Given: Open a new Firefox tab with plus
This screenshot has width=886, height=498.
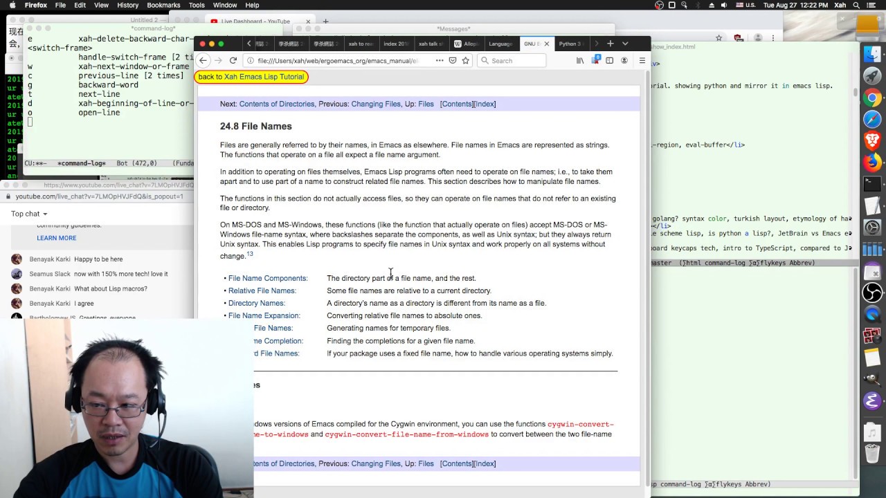Looking at the screenshot, I should pyautogui.click(x=610, y=44).
